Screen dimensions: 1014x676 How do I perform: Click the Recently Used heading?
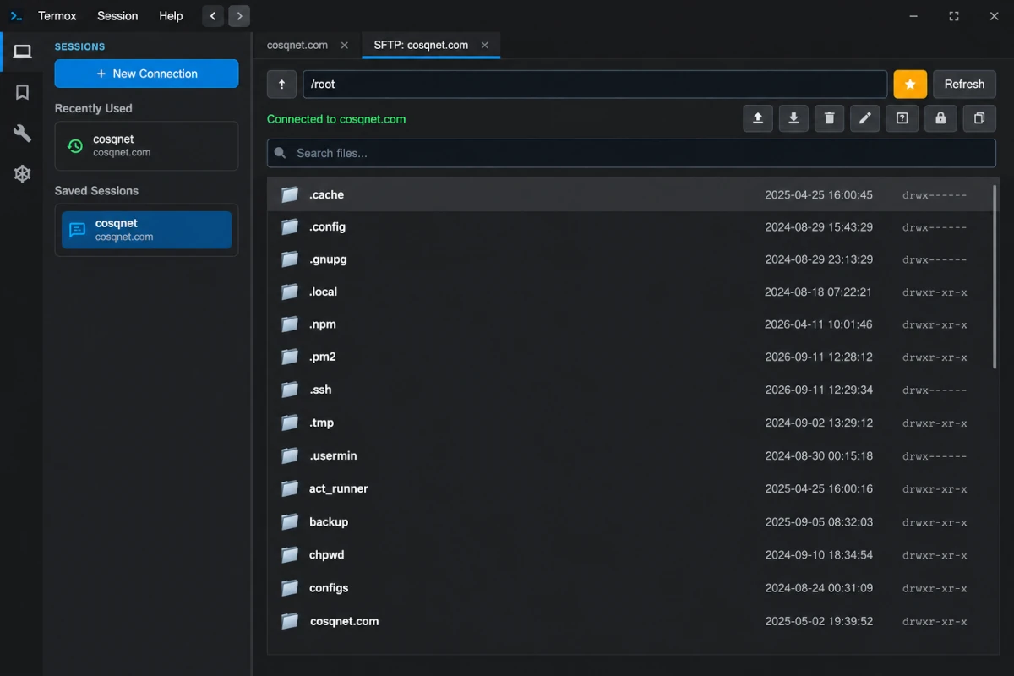pyautogui.click(x=94, y=108)
